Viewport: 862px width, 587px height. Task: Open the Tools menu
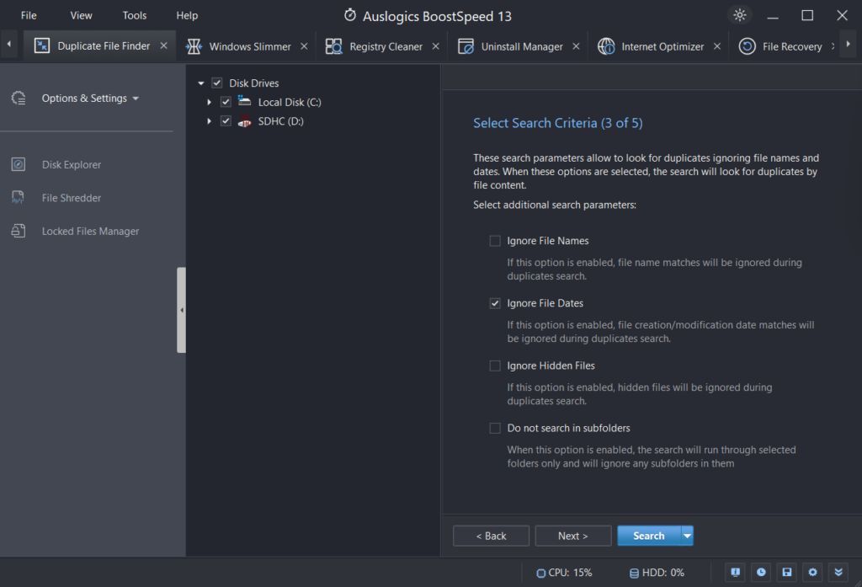click(x=134, y=14)
